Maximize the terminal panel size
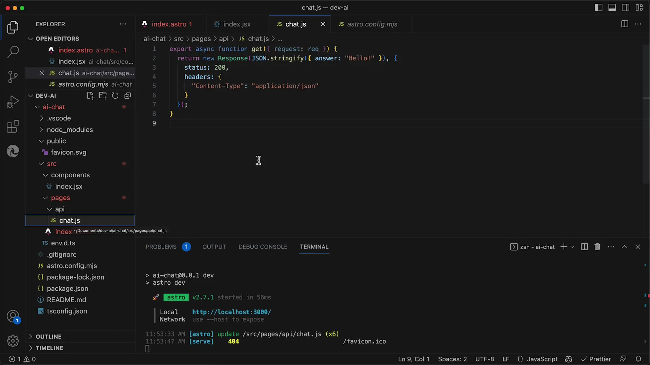The height and width of the screenshot is (365, 650). pyautogui.click(x=624, y=247)
